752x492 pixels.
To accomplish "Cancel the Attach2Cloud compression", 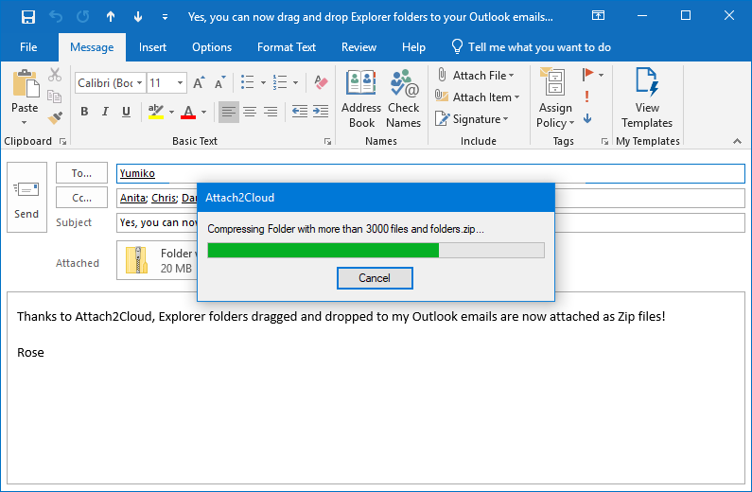I will 375,278.
